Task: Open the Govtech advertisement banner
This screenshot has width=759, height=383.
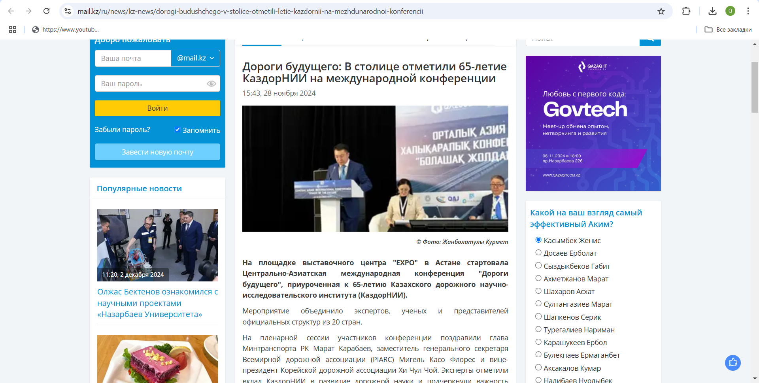Action: coord(593,123)
